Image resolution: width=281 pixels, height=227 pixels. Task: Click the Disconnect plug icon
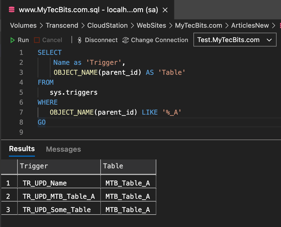(80, 40)
